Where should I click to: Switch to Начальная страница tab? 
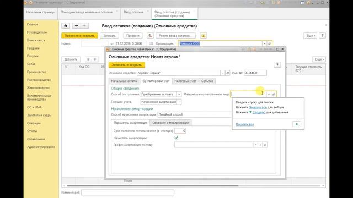(40, 12)
